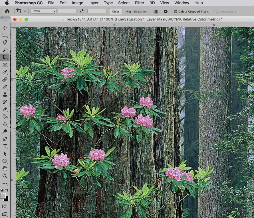This screenshot has height=218, width=254.
Task: Select the Zoom tool
Action: [x=5, y=176]
